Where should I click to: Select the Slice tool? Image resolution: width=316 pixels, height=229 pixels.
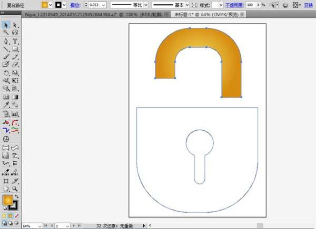[15, 181]
